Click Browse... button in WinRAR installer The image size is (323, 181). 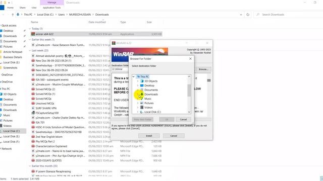click(203, 69)
